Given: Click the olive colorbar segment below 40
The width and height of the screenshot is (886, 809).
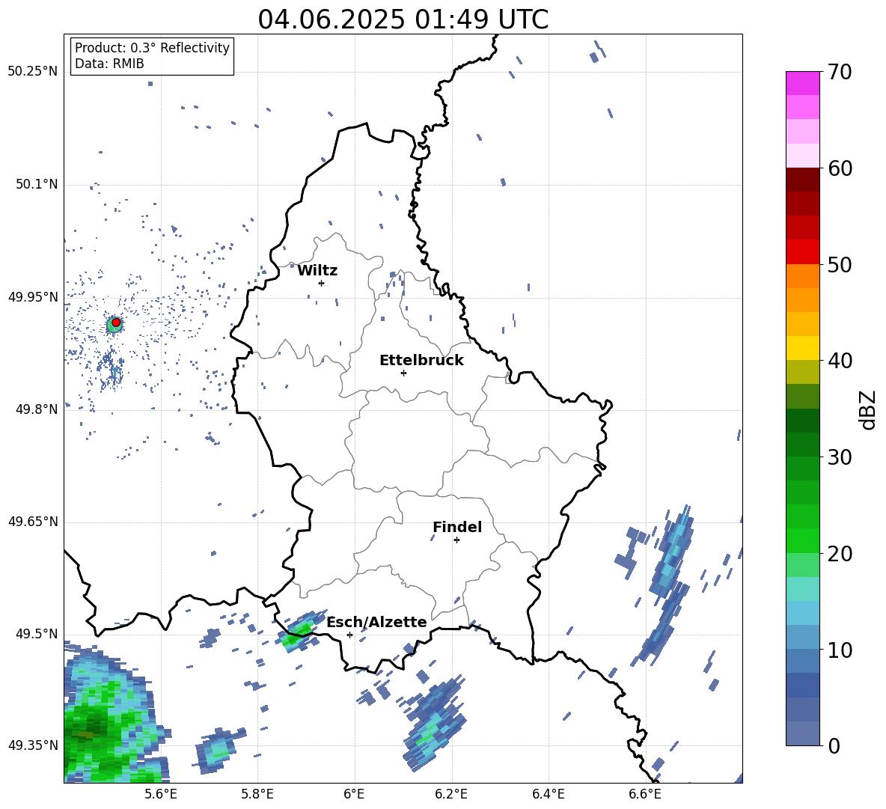Looking at the screenshot, I should 802,372.
